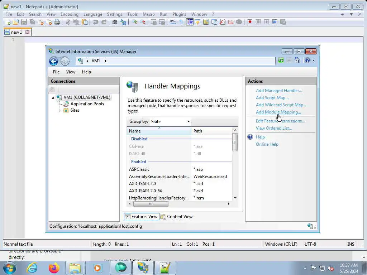Toggle Show All Characters pilcrow icon
Viewport: 367px width, 275px height.
point(181,22)
